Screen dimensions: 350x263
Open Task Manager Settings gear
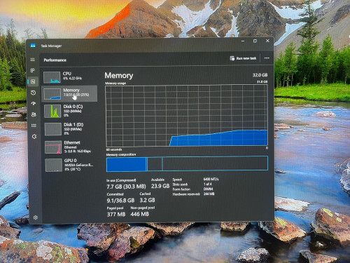36,217
